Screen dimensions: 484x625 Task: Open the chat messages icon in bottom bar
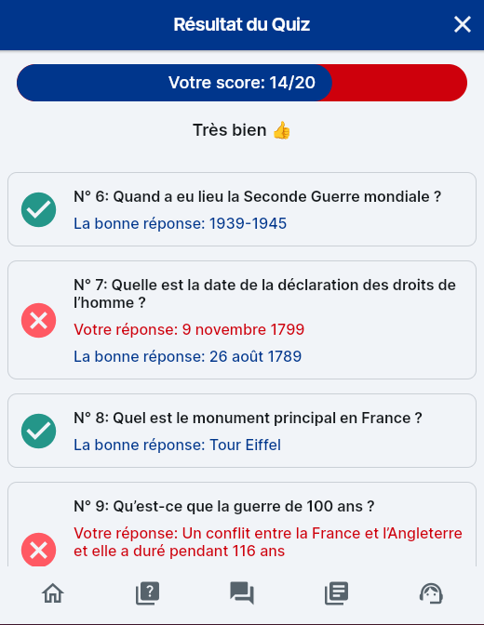tap(242, 593)
